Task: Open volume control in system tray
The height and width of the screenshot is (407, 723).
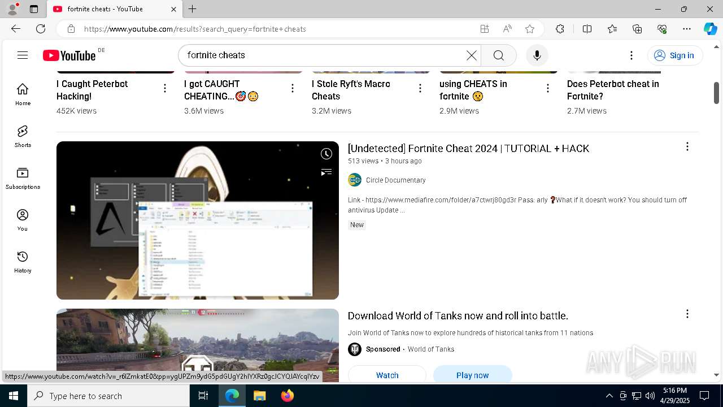Action: 650,396
